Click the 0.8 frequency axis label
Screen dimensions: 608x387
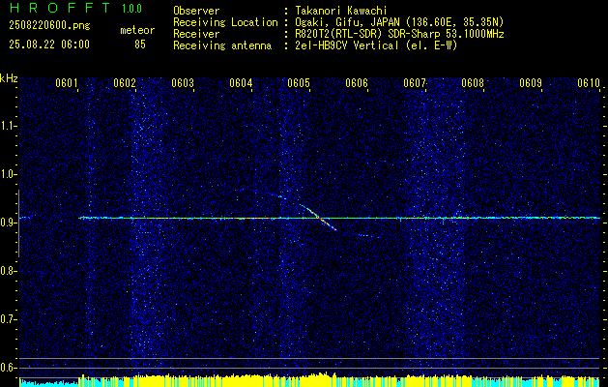tap(8, 271)
